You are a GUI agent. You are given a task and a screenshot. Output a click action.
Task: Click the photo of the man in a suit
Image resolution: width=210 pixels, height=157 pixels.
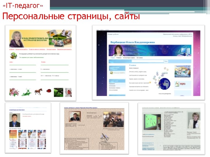click(x=15, y=120)
